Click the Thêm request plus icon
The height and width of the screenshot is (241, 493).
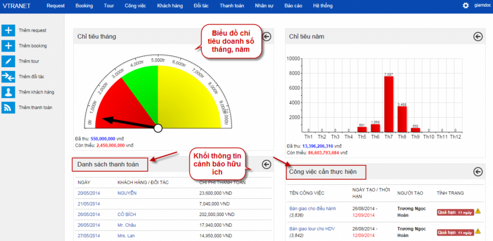(9, 31)
